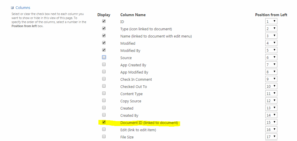The height and width of the screenshot is (141, 297).
Task: Uncheck Name (linked to document) checkbox
Action: (x=104, y=36)
